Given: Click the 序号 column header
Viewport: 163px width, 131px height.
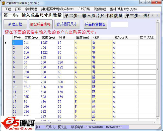Looking at the screenshot, I should tap(18, 38).
